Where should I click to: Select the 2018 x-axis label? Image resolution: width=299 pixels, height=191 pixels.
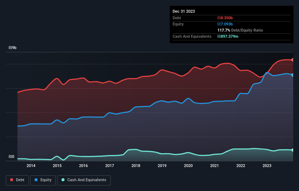click(x=136, y=166)
